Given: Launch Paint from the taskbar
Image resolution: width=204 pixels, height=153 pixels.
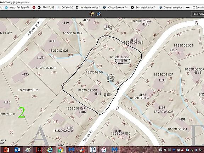Looking at the screenshot, I should pyautogui.click(x=28, y=150).
